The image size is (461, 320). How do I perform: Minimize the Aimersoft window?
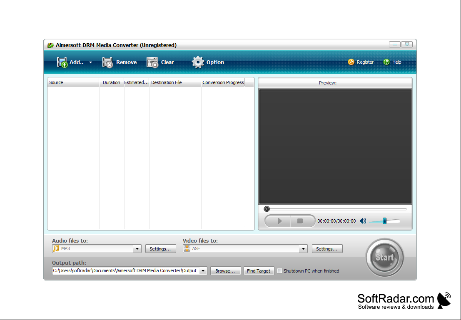[394, 45]
